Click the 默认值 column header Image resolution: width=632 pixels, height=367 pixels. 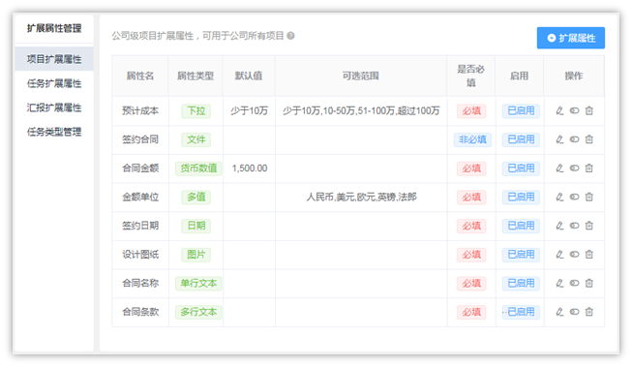pyautogui.click(x=249, y=76)
